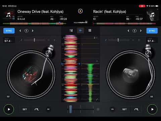Nudge right deck tempo up with plus button
Viewport: 161px width, 121px height.
tap(139, 40)
